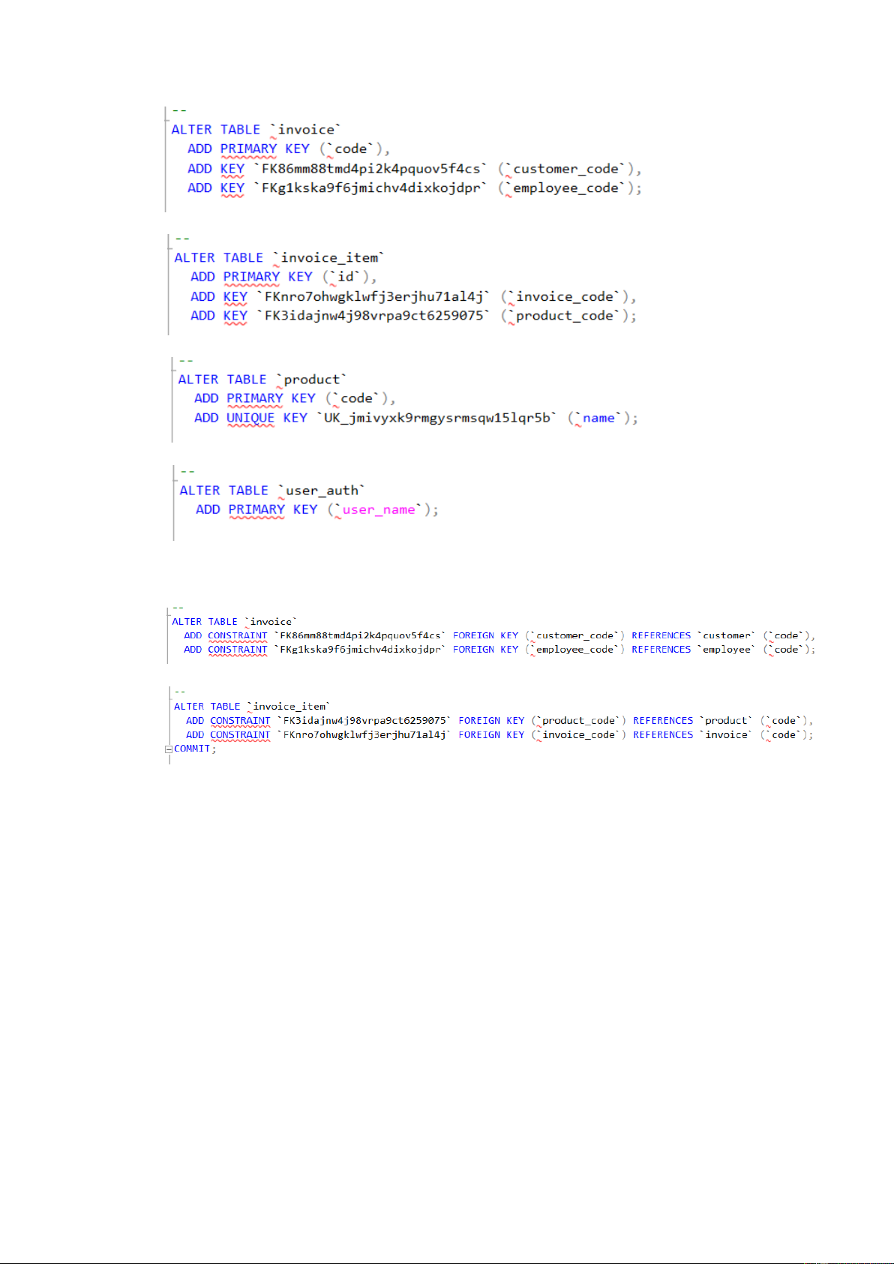This screenshot has height=1264, width=894.
Task: Click the UNIQUE keyword in product block
Action: coord(250,418)
